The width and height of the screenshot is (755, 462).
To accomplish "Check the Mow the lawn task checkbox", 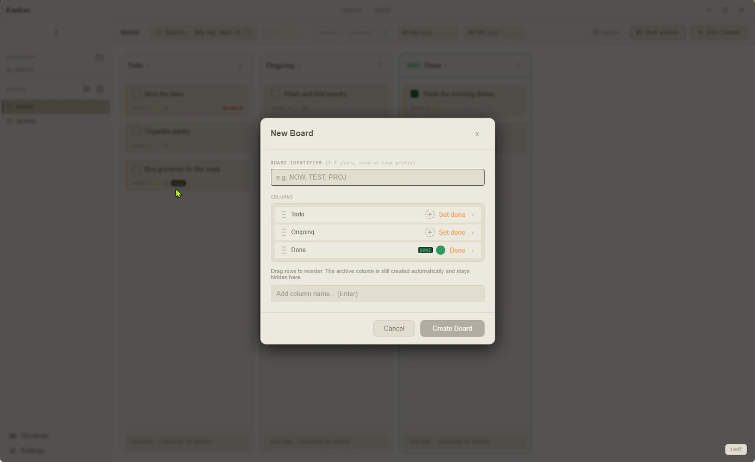I will click(x=136, y=94).
